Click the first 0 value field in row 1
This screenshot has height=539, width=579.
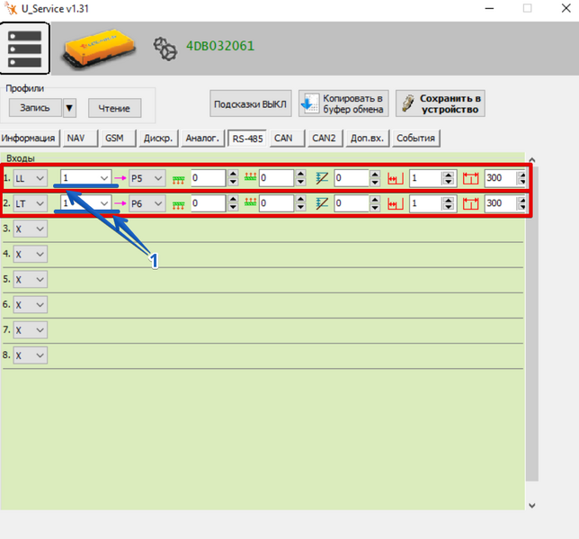[209, 178]
